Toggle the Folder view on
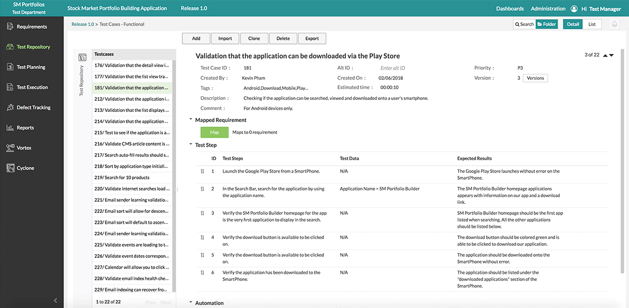629x308 pixels. click(547, 24)
